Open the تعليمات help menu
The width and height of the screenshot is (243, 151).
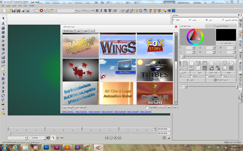click(x=32, y=5)
